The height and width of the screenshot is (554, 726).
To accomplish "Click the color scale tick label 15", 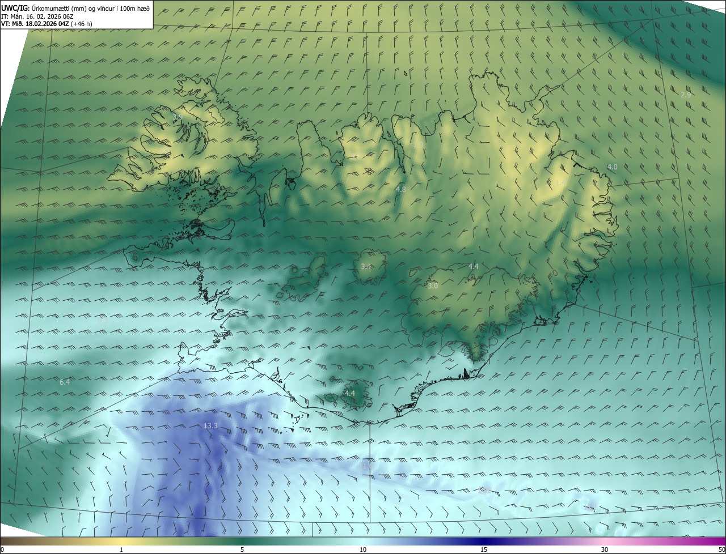I will point(484,549).
